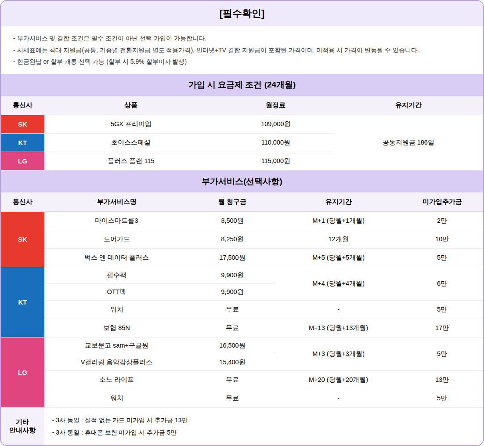This screenshot has width=484, height=446.
Task: Select M+4 (당월+4개월) period
Action: pos(339,283)
